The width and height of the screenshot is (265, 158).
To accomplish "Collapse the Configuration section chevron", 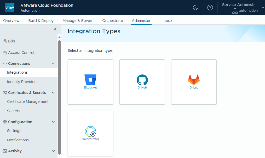I will 53,122.
